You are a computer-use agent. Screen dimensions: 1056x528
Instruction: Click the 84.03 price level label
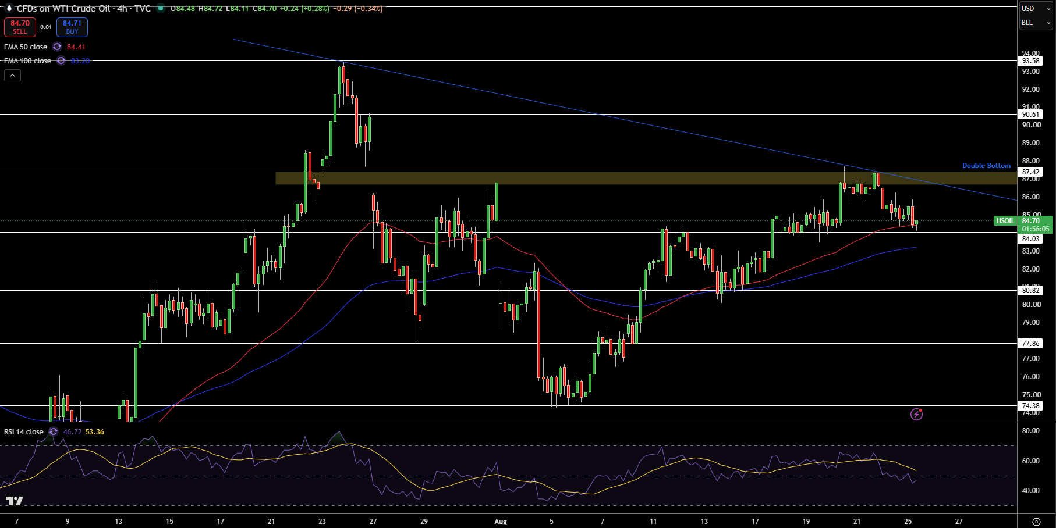click(1031, 239)
